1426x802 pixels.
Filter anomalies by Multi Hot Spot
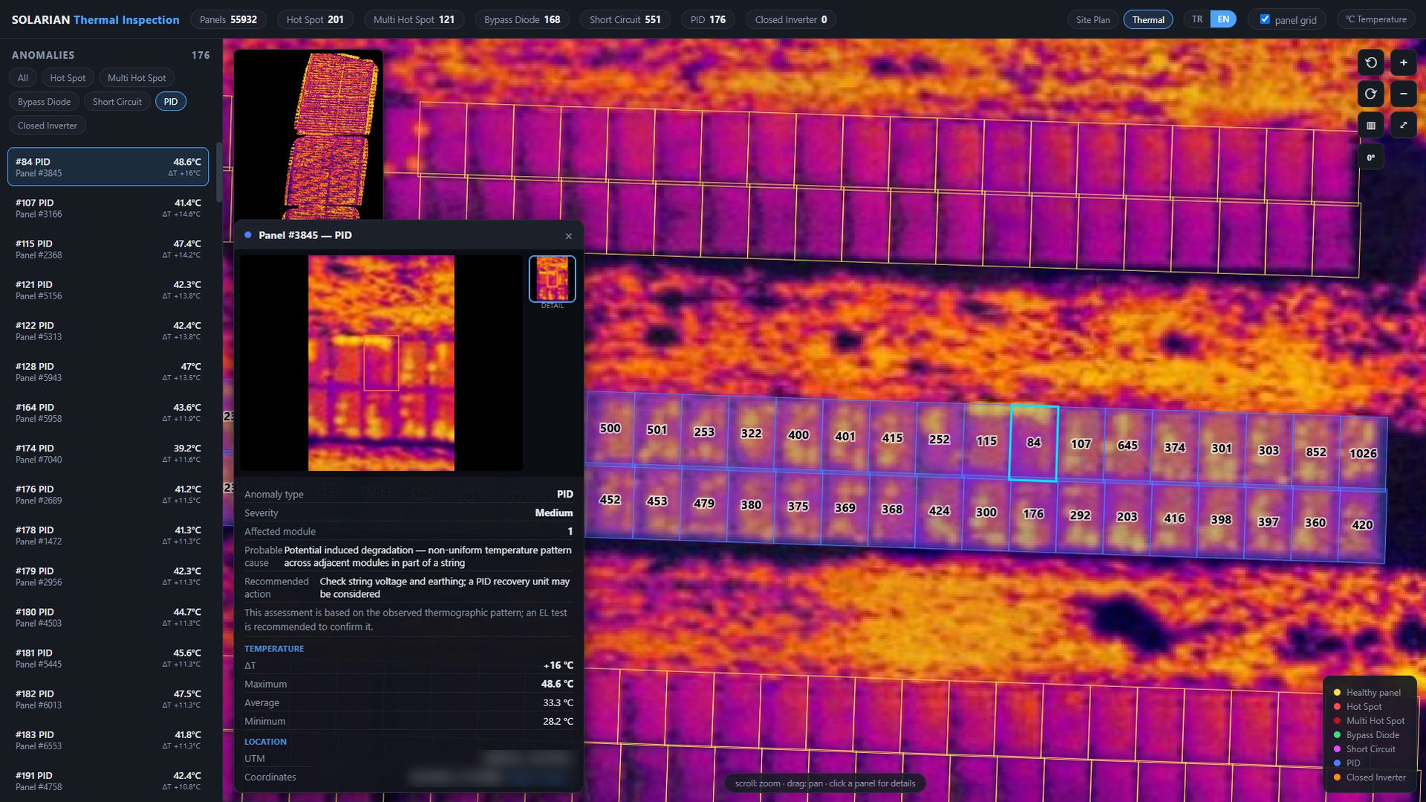pos(137,78)
